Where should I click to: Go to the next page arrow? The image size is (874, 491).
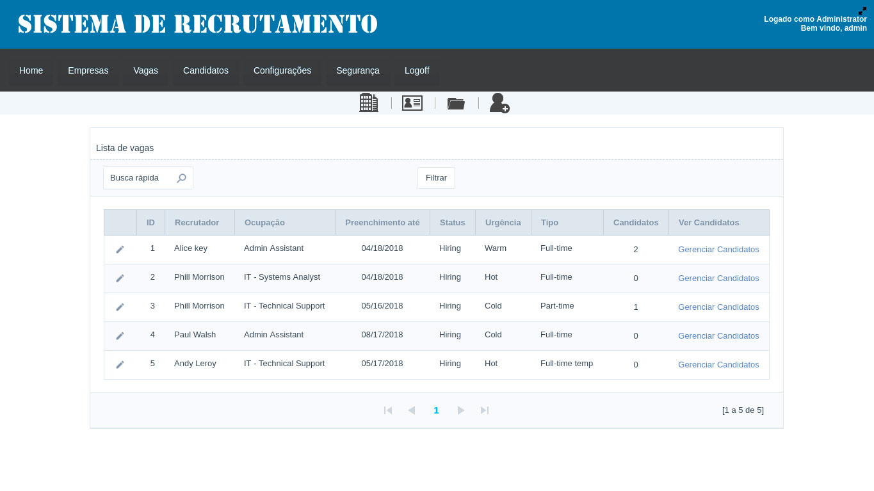point(461,410)
